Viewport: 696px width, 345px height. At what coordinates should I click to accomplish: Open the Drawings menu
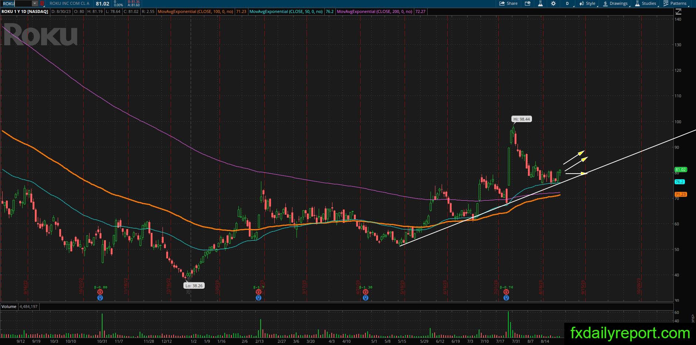click(x=616, y=3)
